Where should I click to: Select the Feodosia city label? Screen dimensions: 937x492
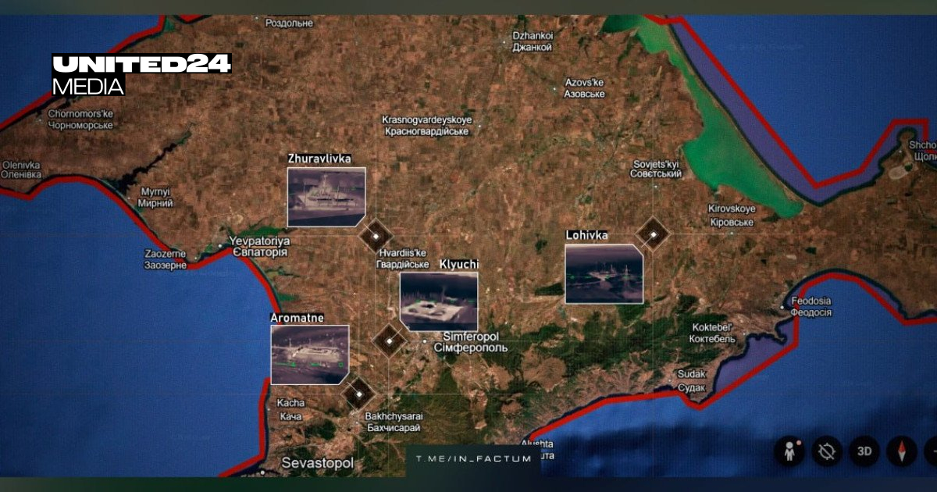click(x=811, y=306)
